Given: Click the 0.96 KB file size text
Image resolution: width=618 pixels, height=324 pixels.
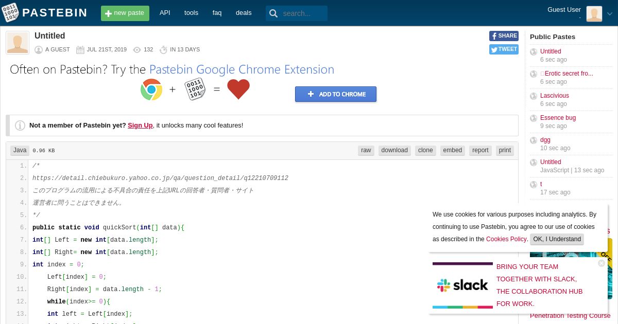Looking at the screenshot, I should pyautogui.click(x=44, y=151).
